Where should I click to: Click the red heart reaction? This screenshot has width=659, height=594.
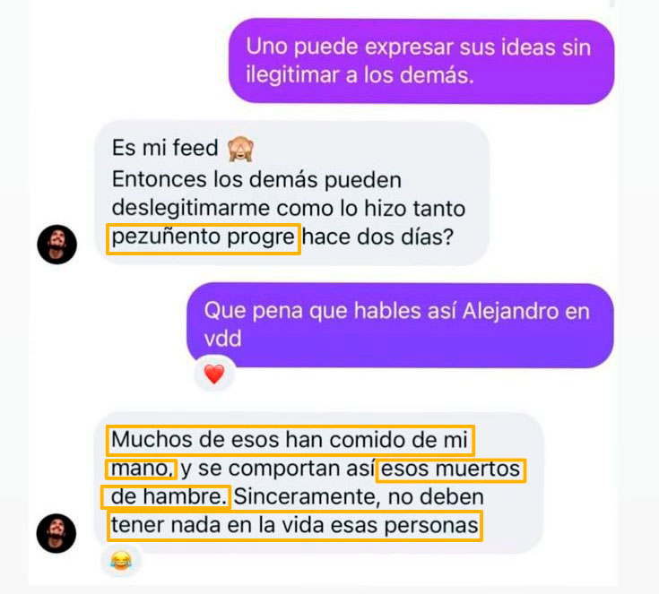coord(214,374)
